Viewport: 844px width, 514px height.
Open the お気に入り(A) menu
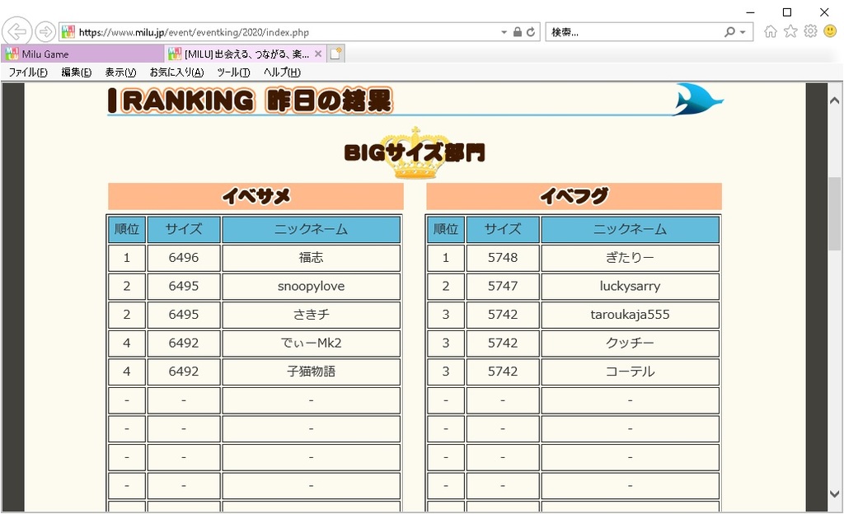(176, 72)
